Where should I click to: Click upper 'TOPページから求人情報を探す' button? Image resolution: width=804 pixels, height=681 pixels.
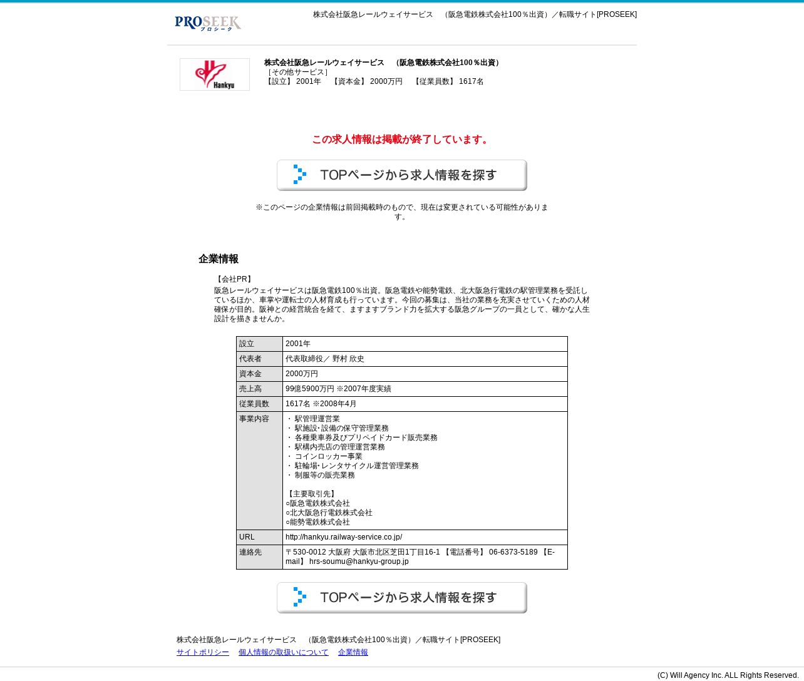pos(402,175)
